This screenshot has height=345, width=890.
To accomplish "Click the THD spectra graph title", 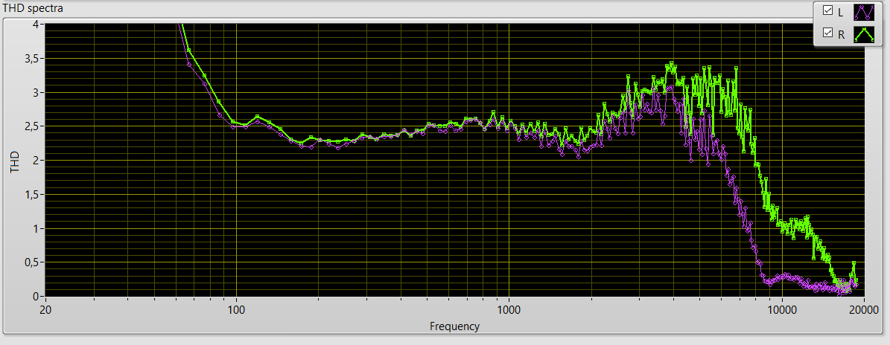I will 33,8.
